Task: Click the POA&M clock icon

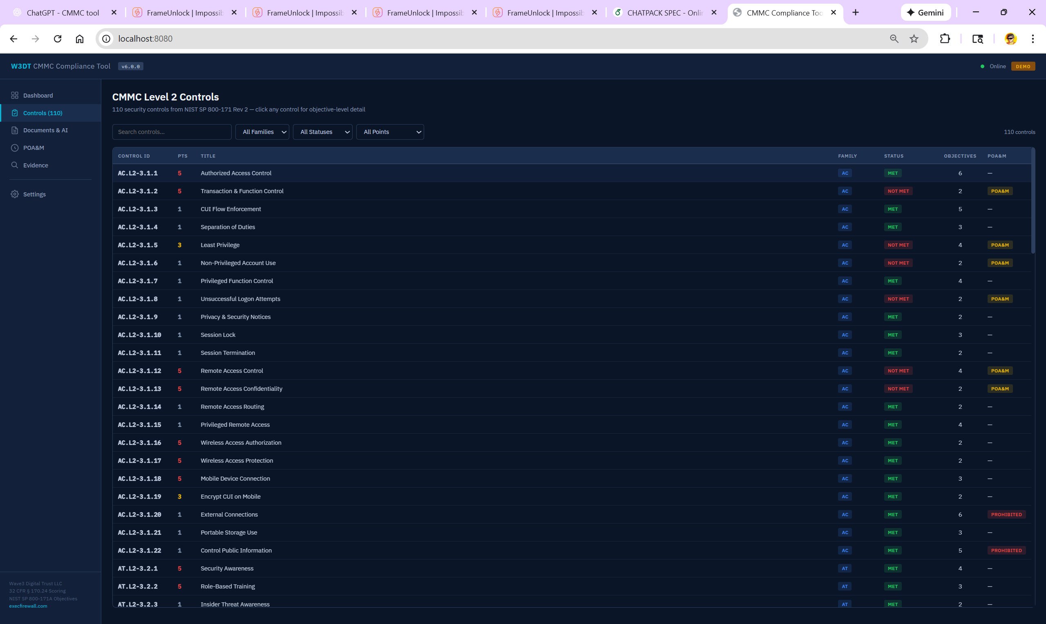Action: 15,148
